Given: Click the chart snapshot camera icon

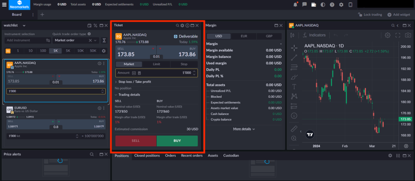Looking at the screenshot, I should point(407,35).
